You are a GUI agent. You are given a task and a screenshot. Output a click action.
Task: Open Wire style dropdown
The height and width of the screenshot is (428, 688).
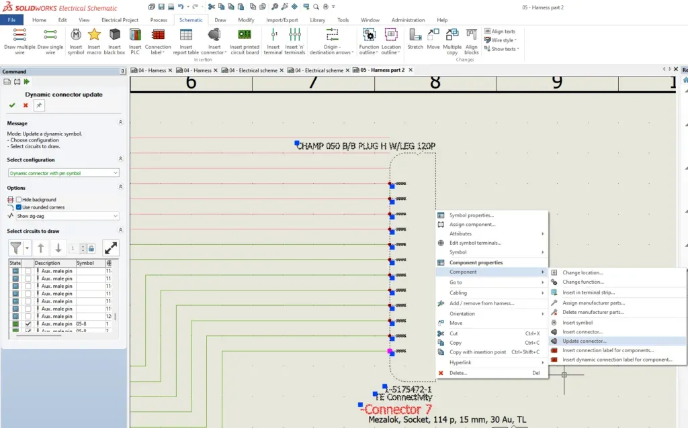click(501, 40)
